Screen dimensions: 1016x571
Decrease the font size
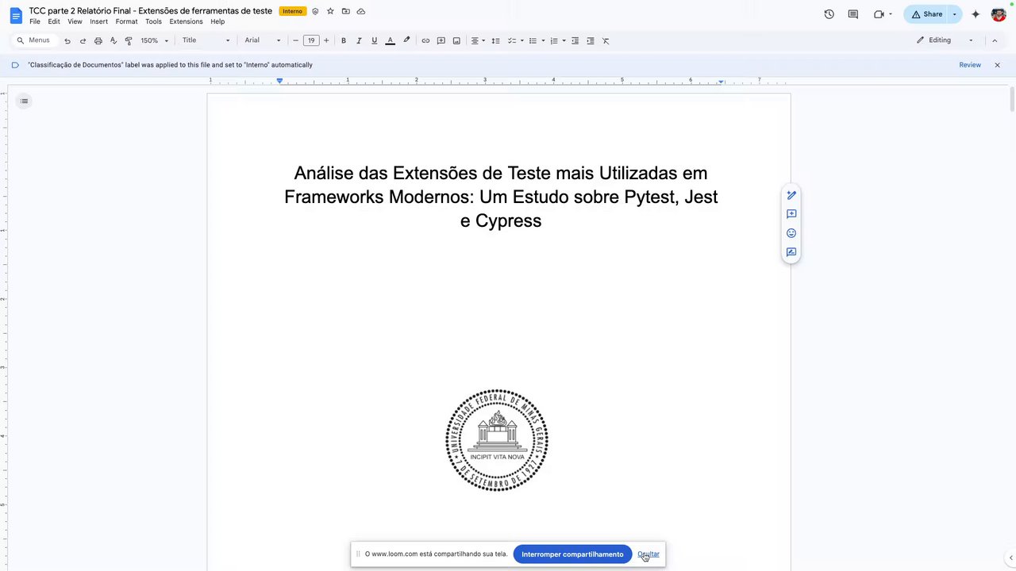click(x=296, y=40)
